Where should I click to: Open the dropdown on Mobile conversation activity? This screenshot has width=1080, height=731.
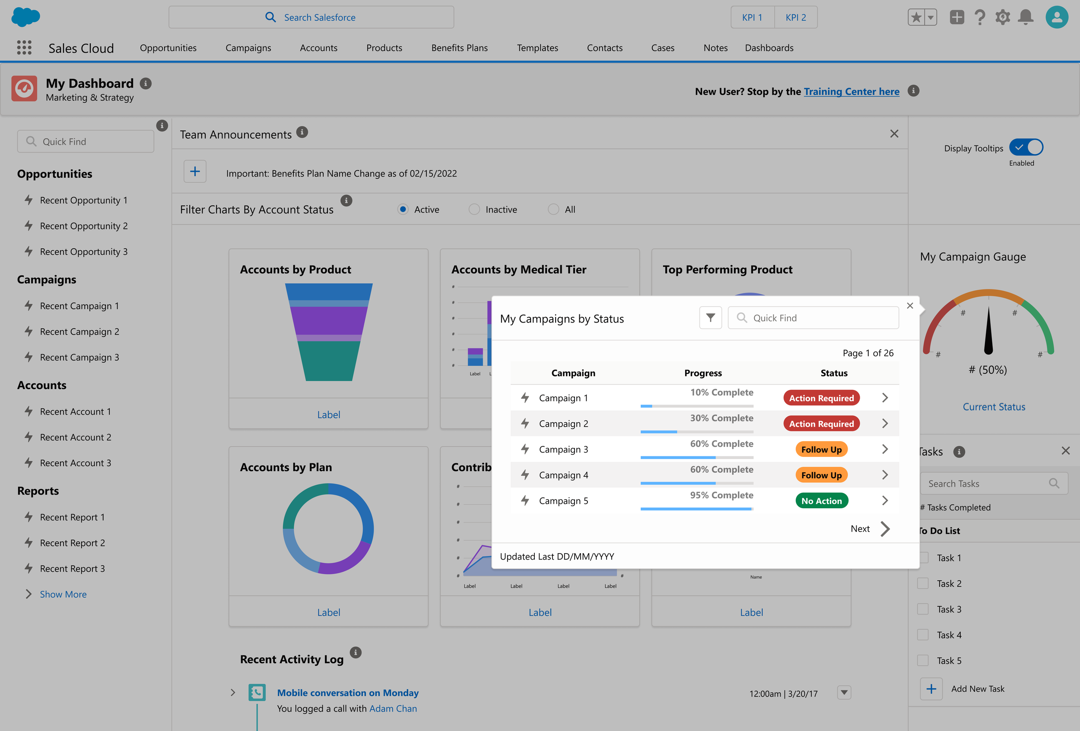[x=844, y=693]
